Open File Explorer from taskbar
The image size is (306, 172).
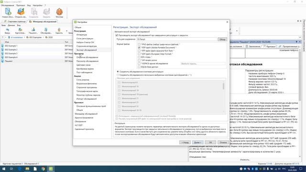point(27,169)
